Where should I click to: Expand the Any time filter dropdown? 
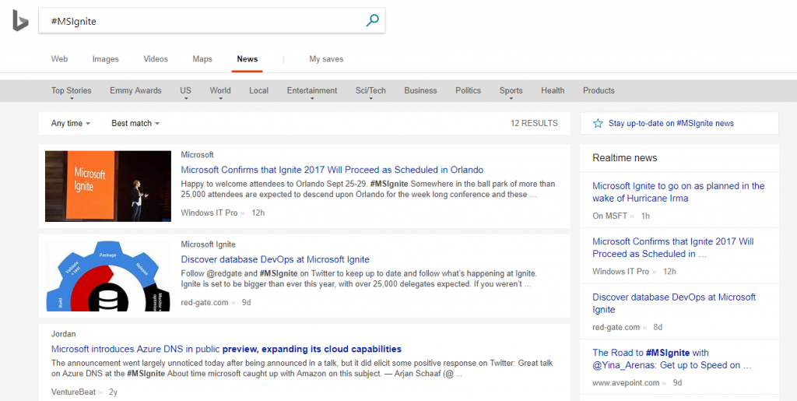point(71,123)
